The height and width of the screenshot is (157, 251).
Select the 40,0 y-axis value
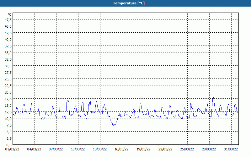click(x=8, y=40)
